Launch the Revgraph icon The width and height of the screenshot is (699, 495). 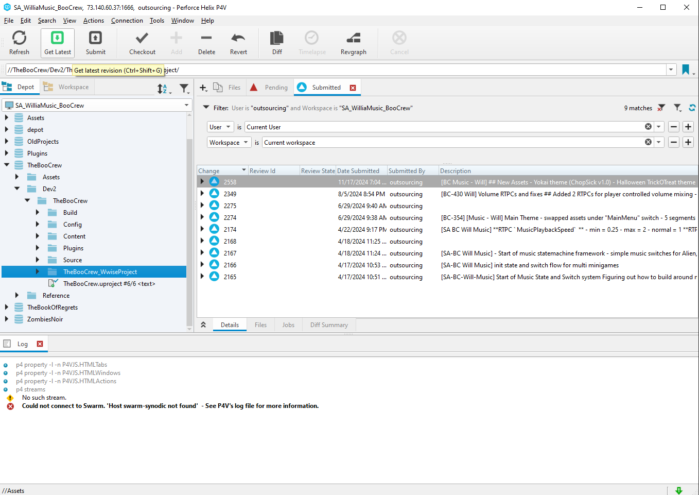(353, 43)
